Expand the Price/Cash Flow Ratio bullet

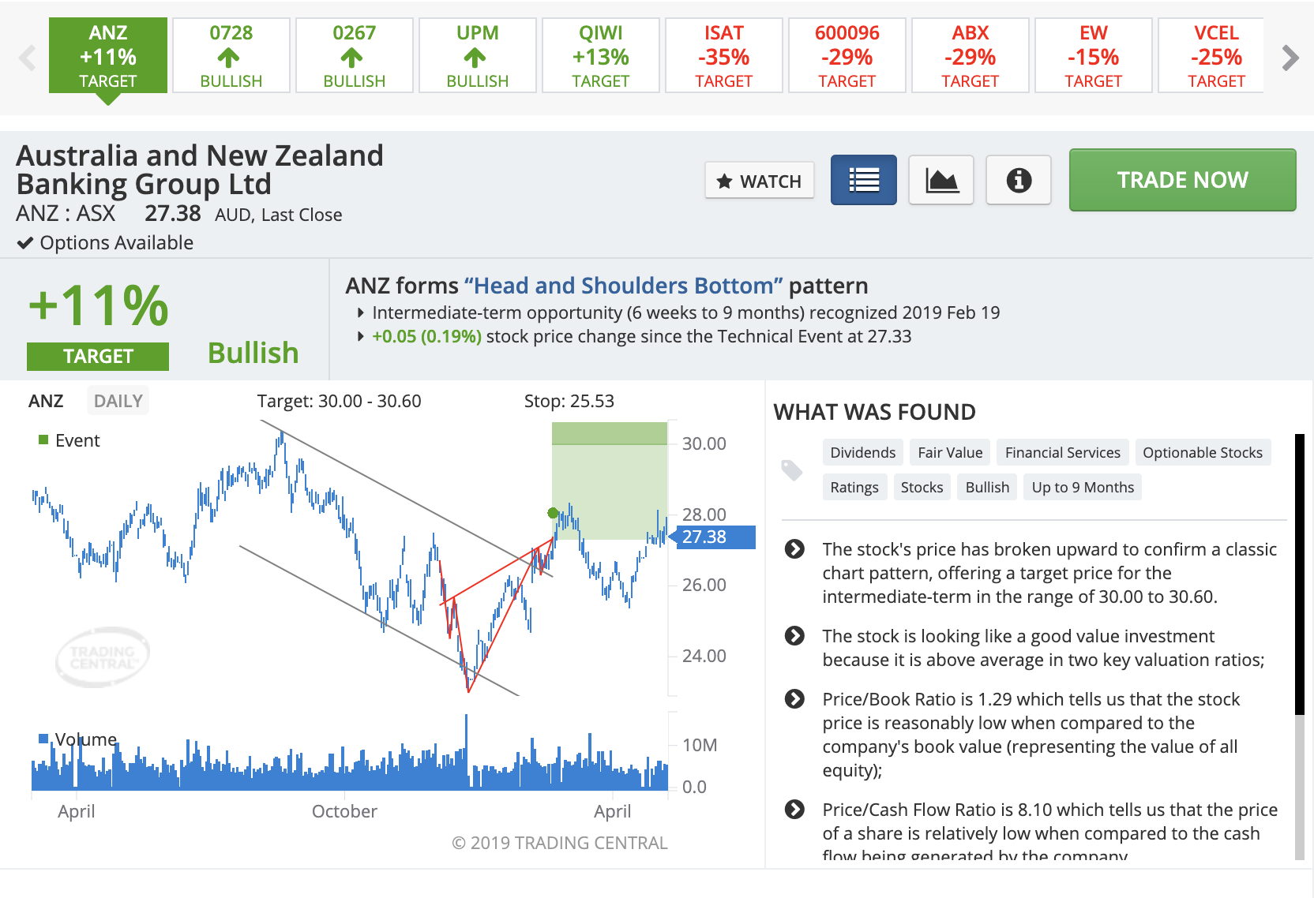coord(794,809)
